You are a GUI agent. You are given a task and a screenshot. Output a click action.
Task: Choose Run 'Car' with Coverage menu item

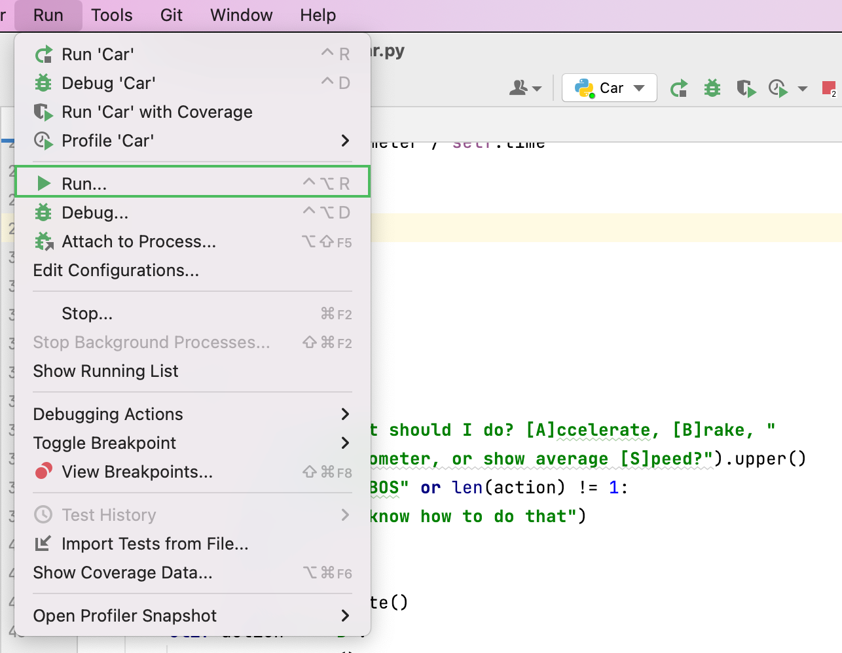click(x=156, y=112)
